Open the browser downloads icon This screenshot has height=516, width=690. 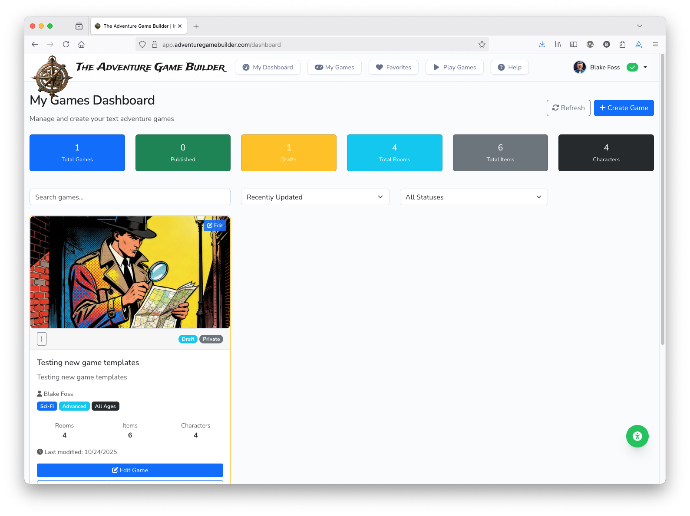point(542,44)
